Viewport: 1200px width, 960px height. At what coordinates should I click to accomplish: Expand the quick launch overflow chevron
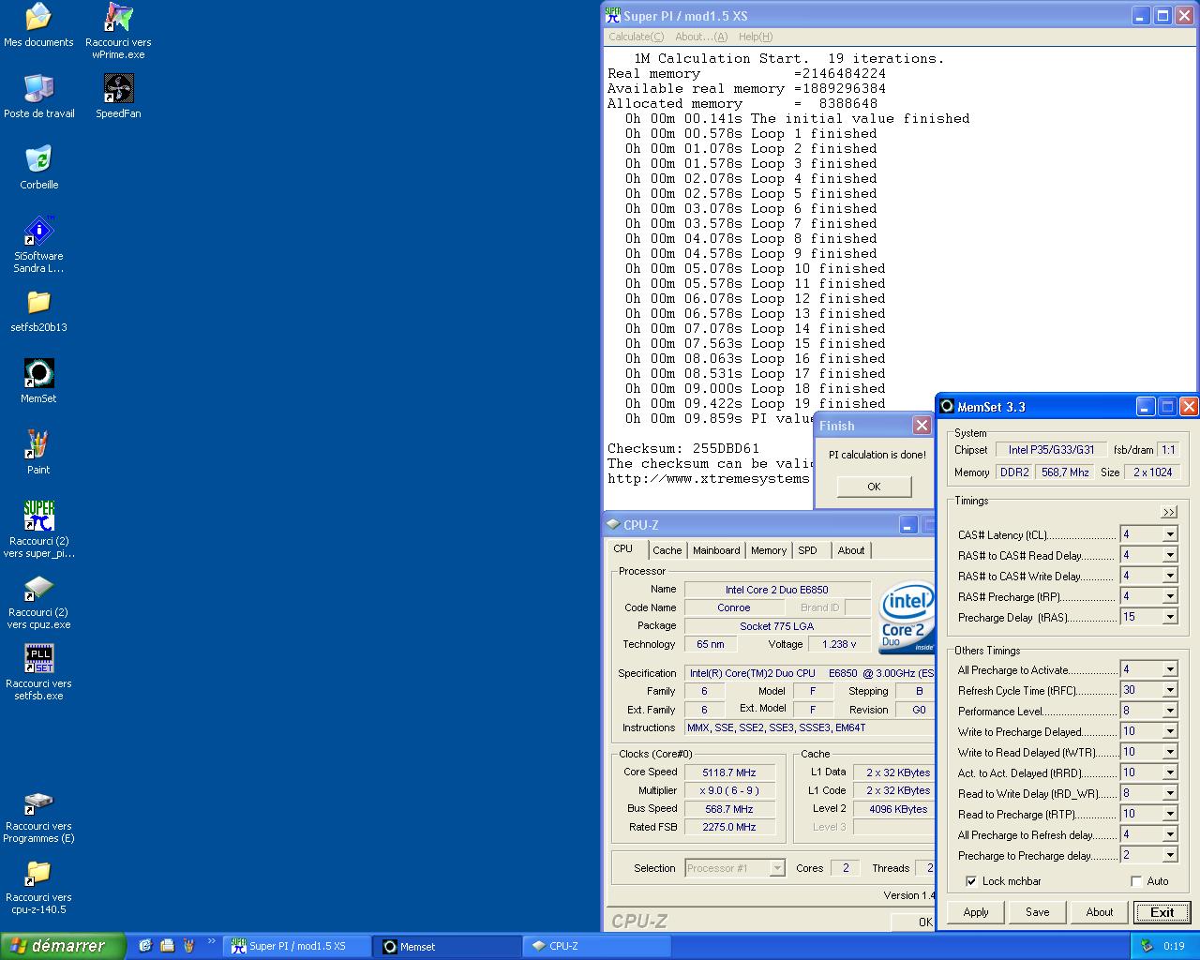[x=211, y=941]
